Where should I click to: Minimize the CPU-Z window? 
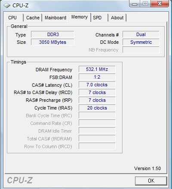[135, 4]
